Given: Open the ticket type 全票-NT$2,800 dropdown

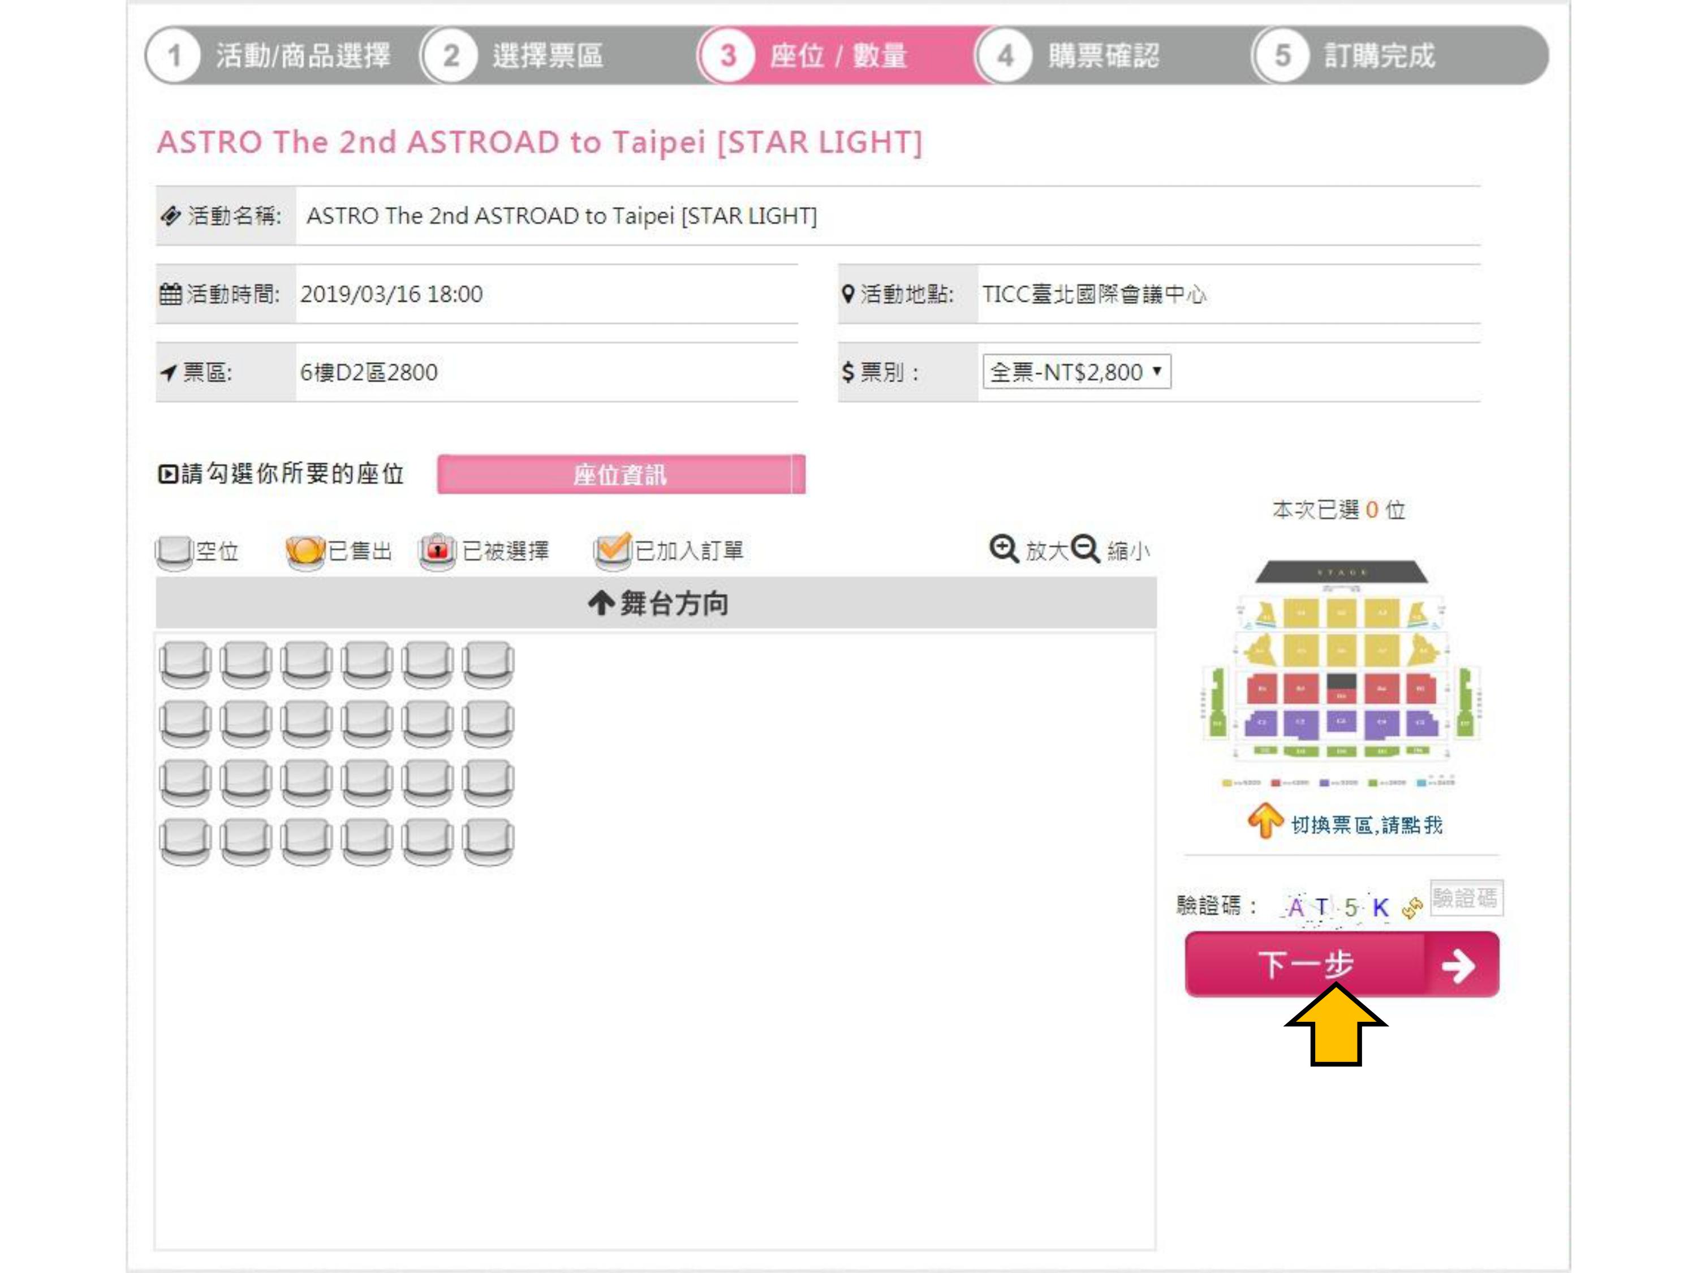Looking at the screenshot, I should [x=1075, y=372].
